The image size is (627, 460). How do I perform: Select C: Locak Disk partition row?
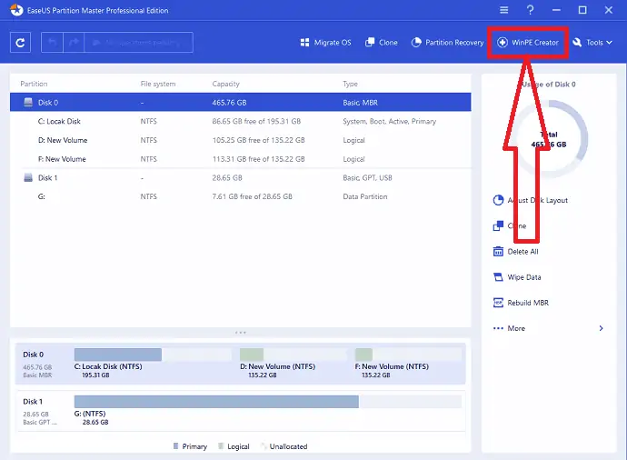click(240, 121)
